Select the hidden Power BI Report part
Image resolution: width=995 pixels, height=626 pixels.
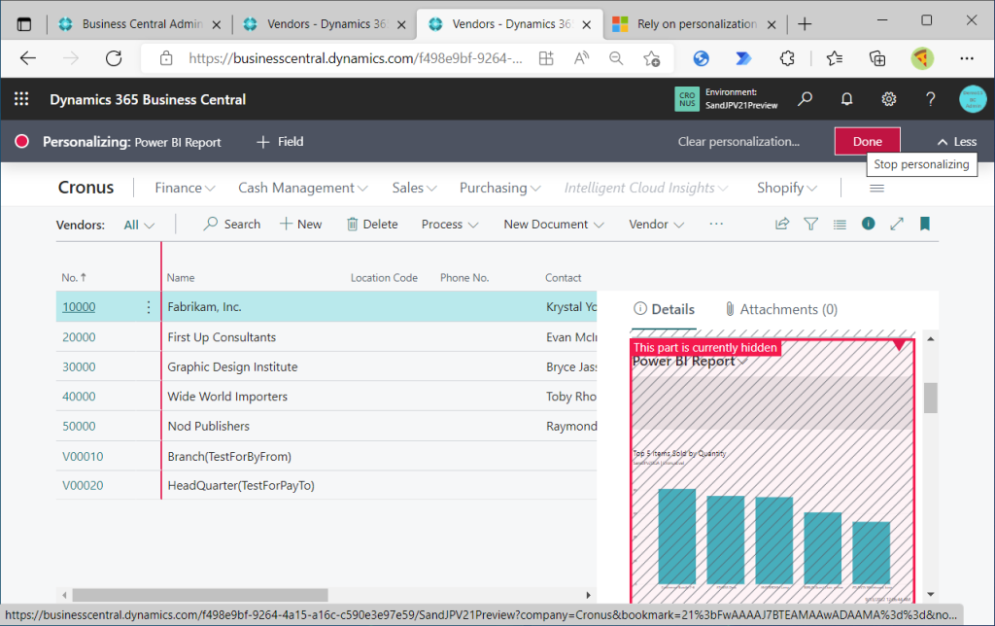[772, 470]
